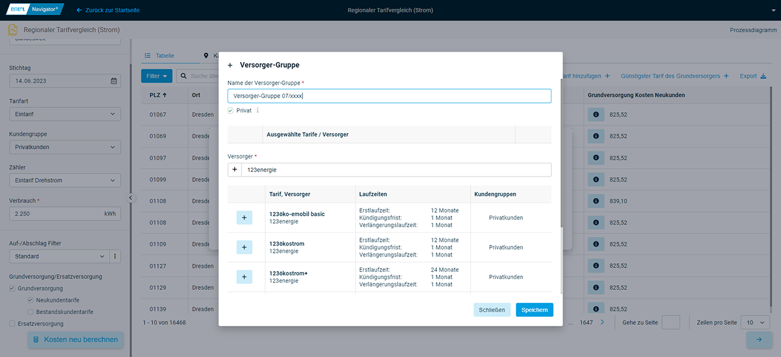
Task: Click the Name der Versorger-Gruppe input field
Action: pyautogui.click(x=389, y=96)
